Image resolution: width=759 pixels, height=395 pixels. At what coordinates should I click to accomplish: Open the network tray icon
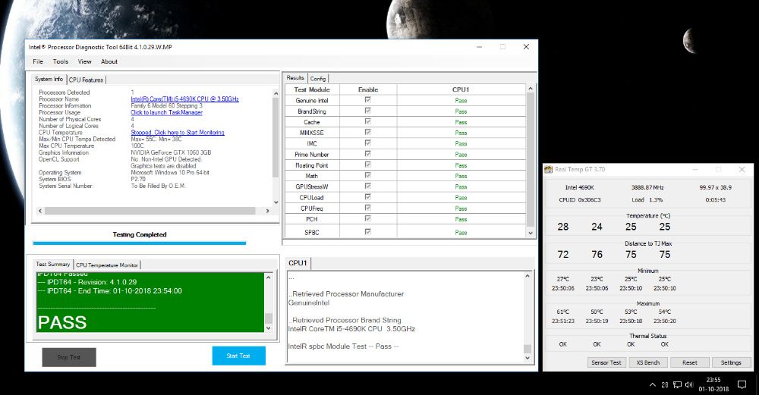pos(677,385)
